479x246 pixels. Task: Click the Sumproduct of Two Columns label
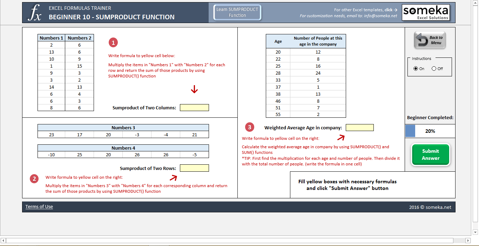144,108
